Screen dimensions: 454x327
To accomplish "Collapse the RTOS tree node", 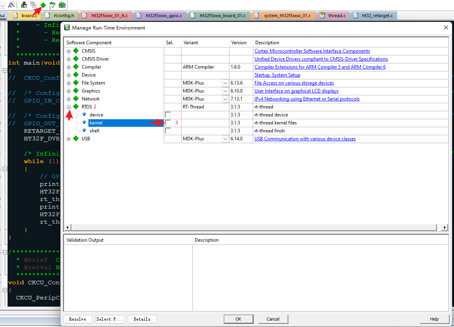I will coord(69,107).
